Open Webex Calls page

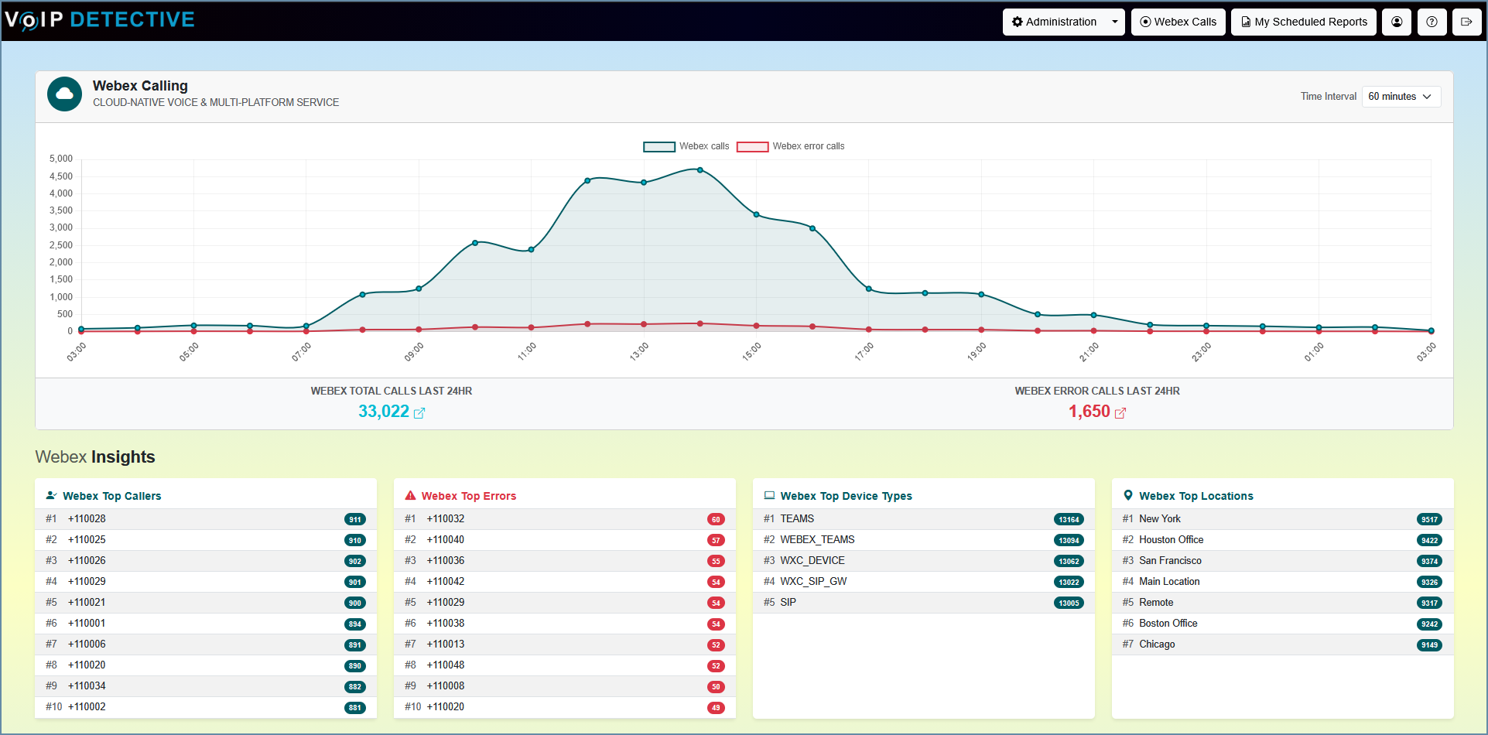tap(1178, 22)
